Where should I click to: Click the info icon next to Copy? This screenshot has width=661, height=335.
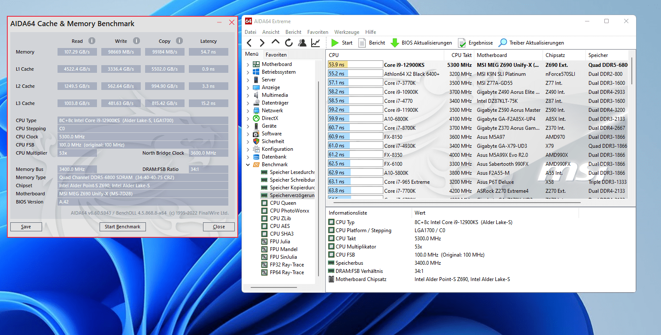(x=179, y=41)
